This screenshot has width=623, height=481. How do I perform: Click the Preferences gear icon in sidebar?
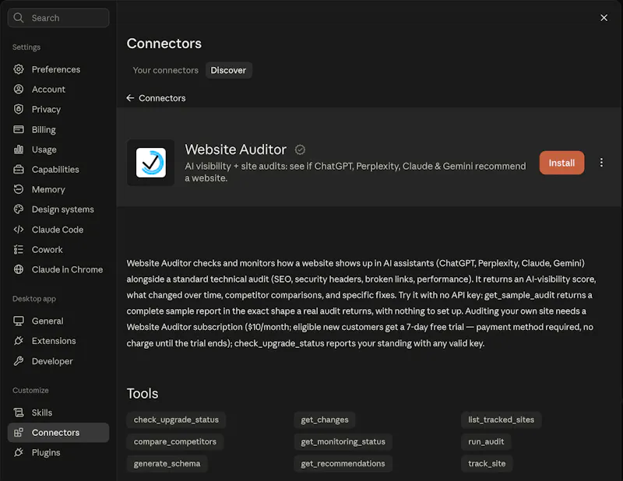(18, 69)
